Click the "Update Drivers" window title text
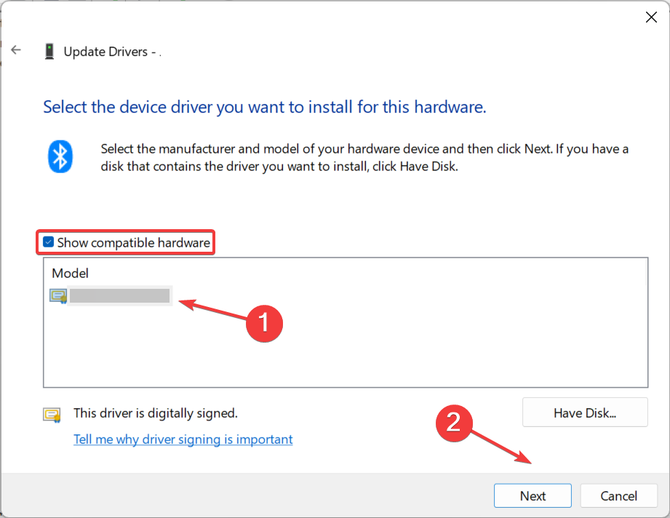Image resolution: width=670 pixels, height=518 pixels. (107, 52)
